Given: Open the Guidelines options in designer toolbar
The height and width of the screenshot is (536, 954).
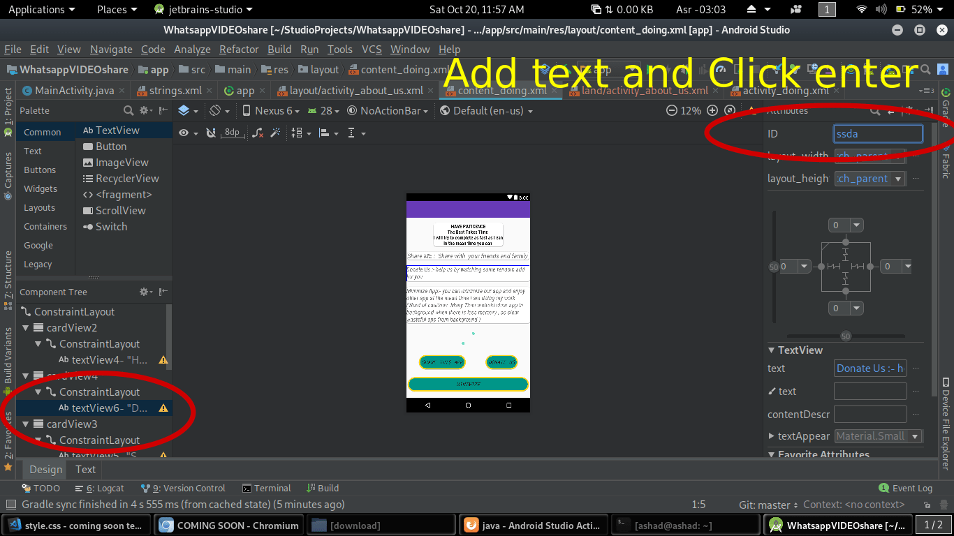Looking at the screenshot, I should click(x=355, y=133).
